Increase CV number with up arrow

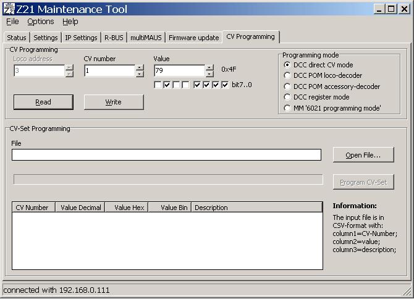tap(140, 67)
